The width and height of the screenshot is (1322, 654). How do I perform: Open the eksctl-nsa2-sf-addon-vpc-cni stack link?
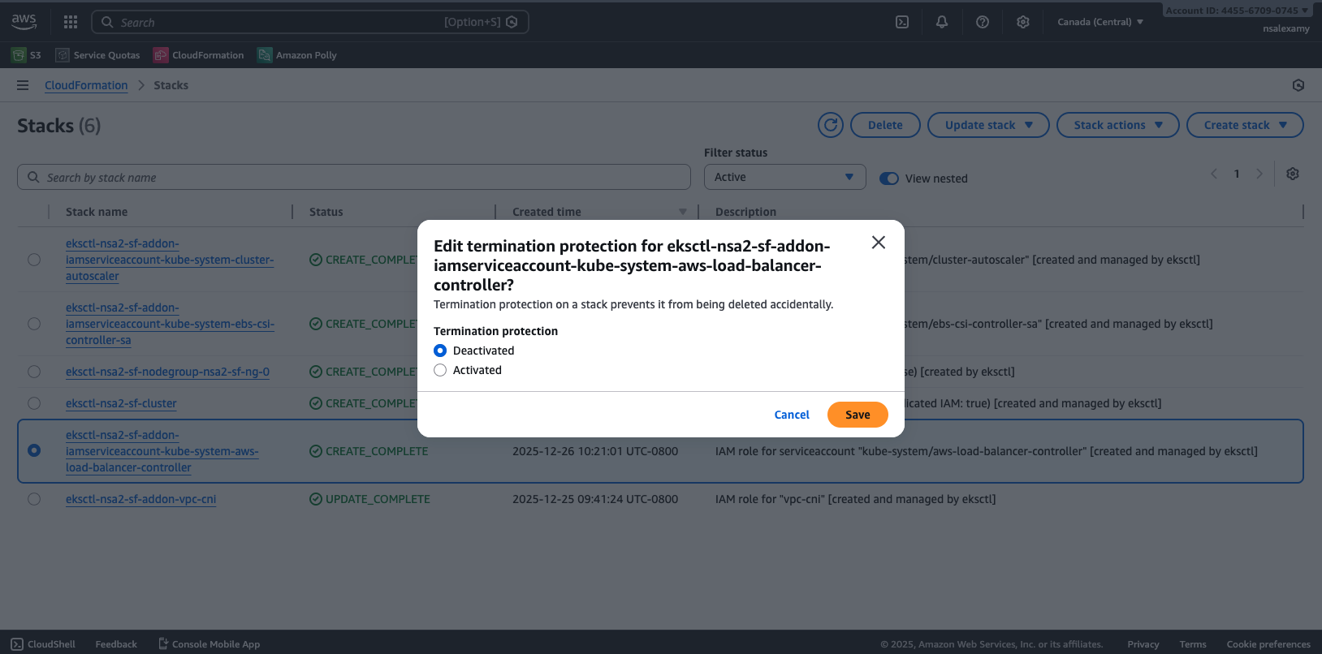point(140,499)
